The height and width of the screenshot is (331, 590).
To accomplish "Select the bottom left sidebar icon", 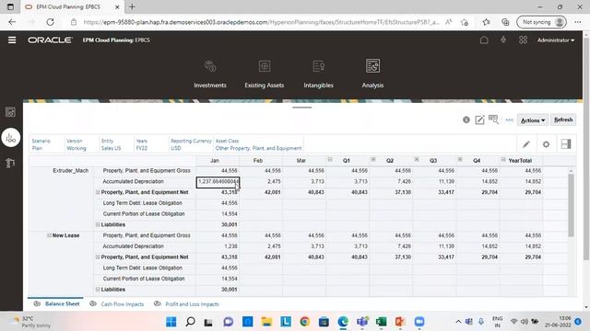I will click(10, 163).
